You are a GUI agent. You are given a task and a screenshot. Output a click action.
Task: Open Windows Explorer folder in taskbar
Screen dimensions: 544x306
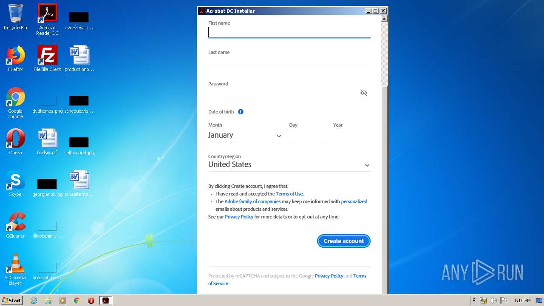[x=48, y=300]
